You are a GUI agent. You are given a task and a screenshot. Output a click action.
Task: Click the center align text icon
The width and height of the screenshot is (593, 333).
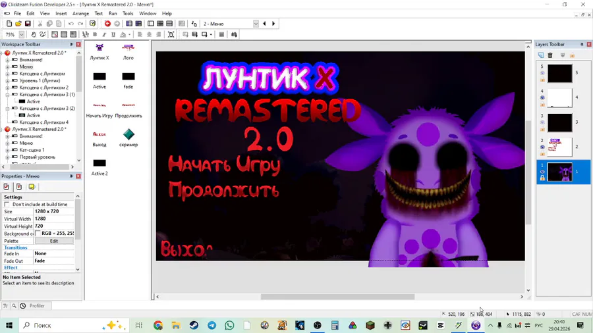(x=149, y=34)
